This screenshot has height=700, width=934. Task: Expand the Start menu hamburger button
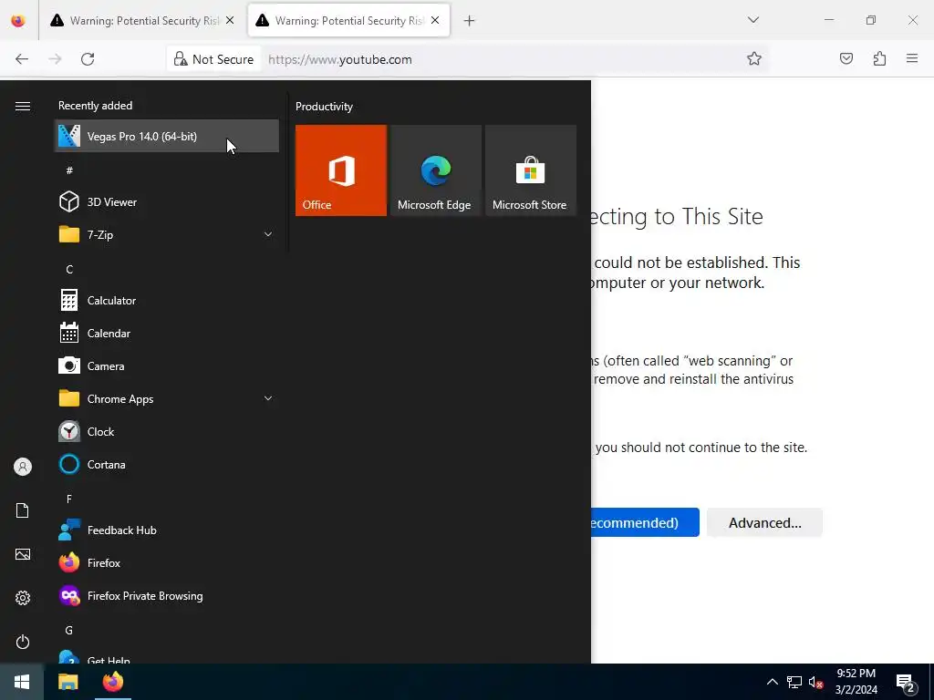[x=23, y=106]
